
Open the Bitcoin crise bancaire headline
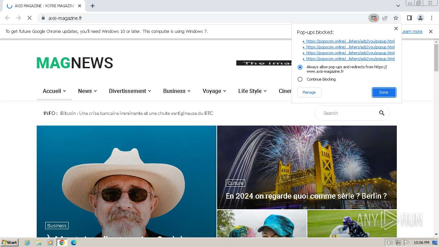pyautogui.click(x=137, y=113)
